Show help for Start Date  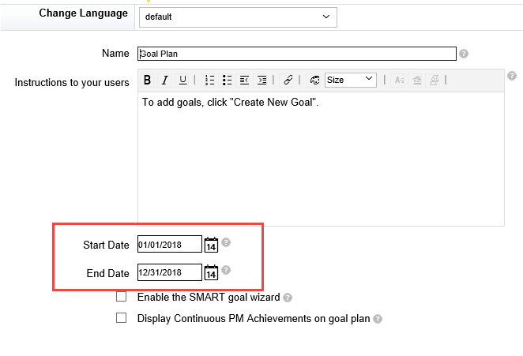coord(226,242)
